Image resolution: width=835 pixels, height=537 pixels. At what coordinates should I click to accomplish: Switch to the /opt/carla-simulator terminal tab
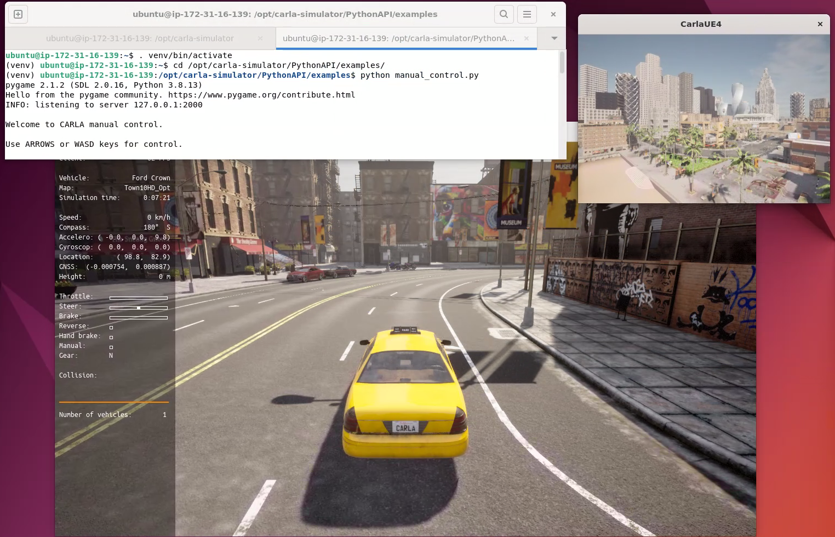(x=140, y=38)
